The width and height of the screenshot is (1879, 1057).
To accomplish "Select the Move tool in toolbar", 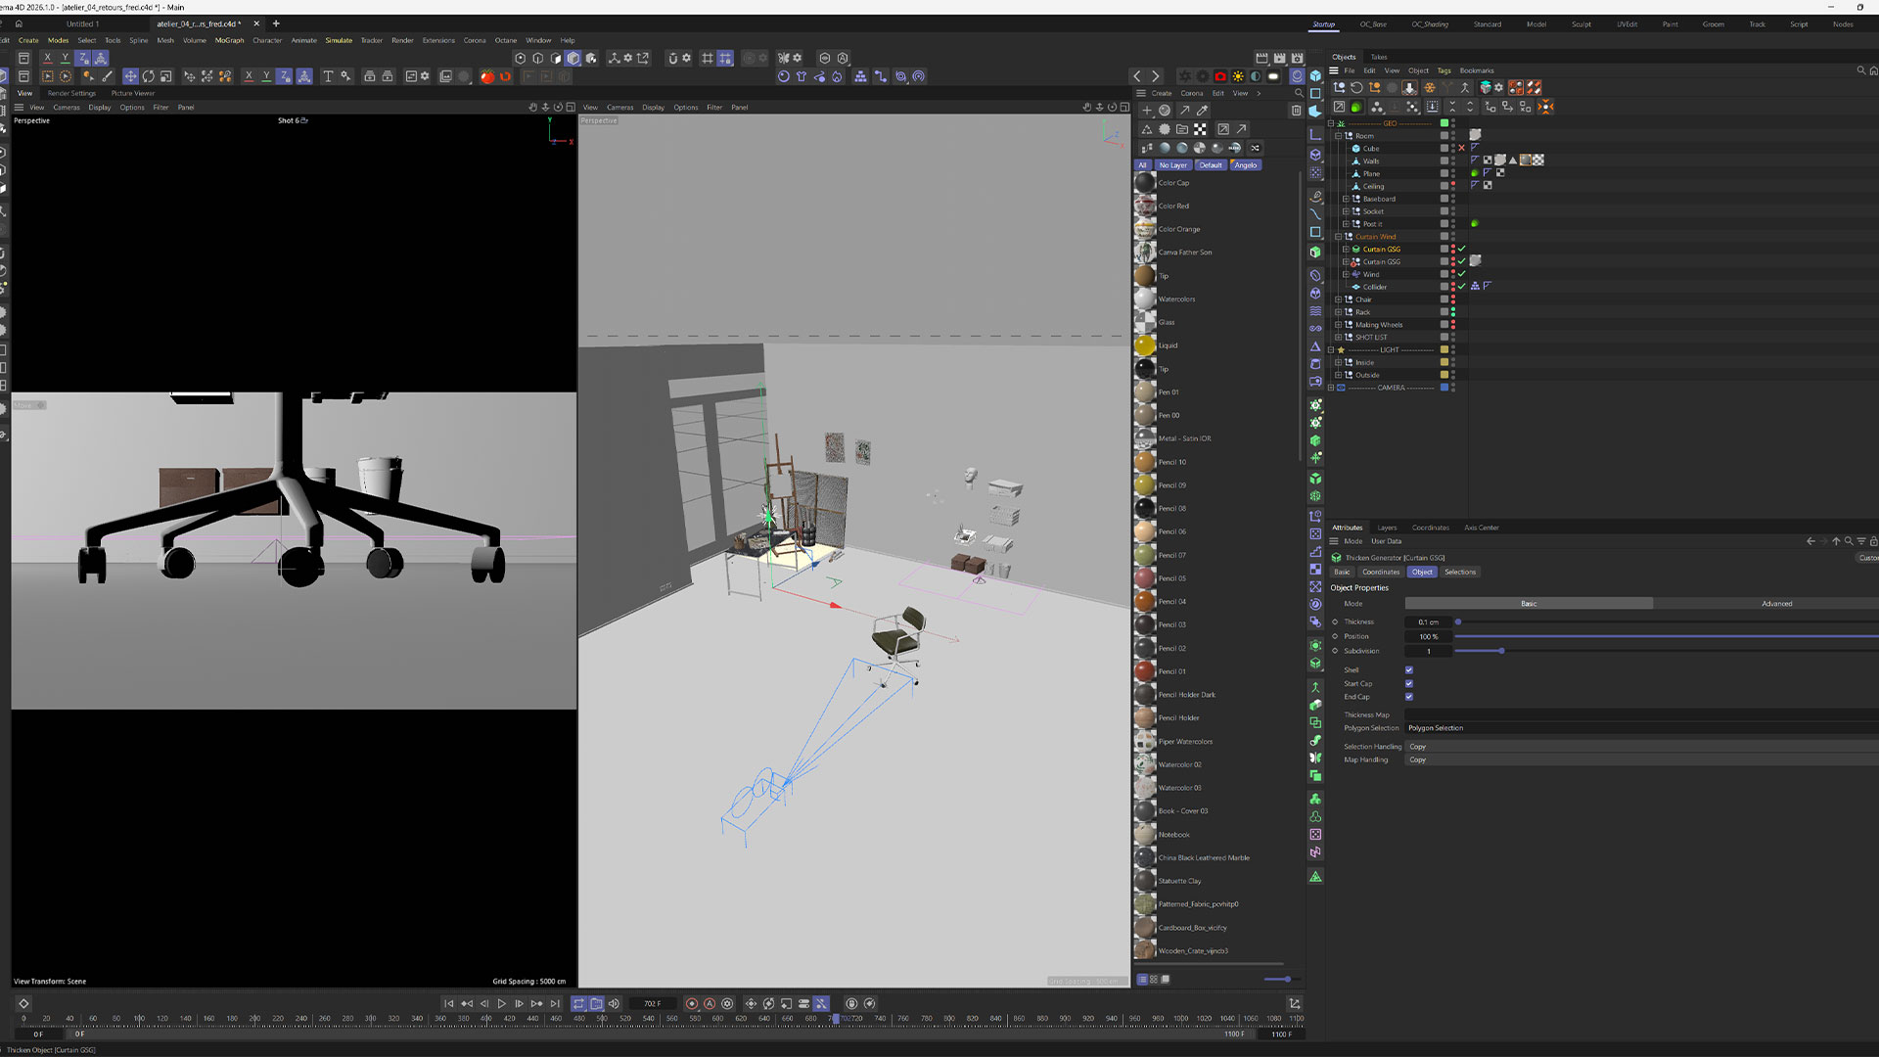I will click(130, 76).
